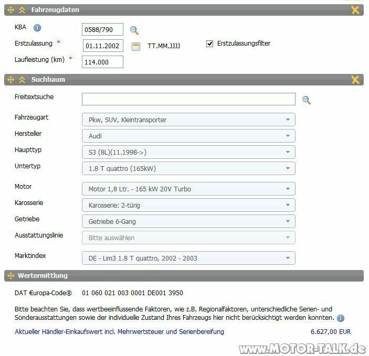This screenshot has height=356, width=369.
Task: Open the Getriebe 6-Gang dropdown
Action: click(x=188, y=221)
